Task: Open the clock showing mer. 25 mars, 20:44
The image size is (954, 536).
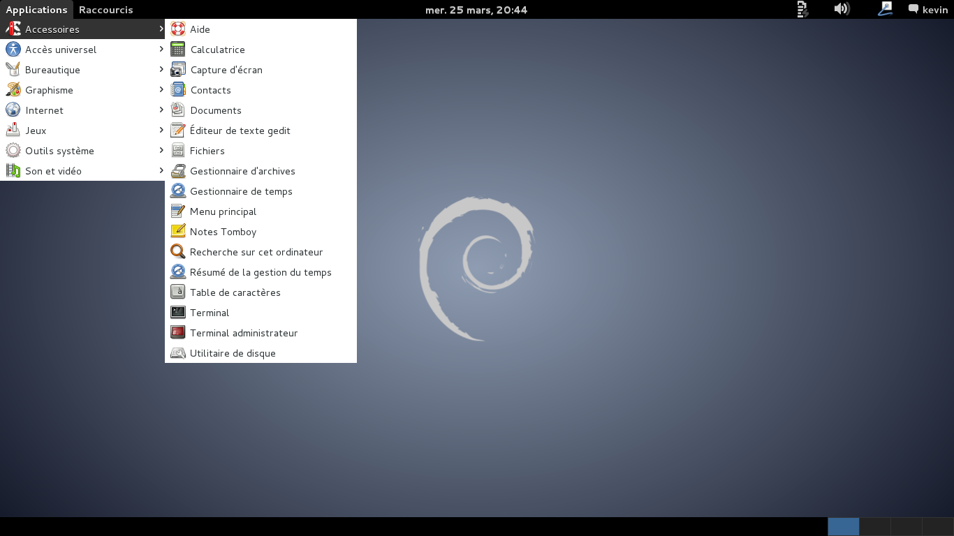Action: pyautogui.click(x=476, y=10)
